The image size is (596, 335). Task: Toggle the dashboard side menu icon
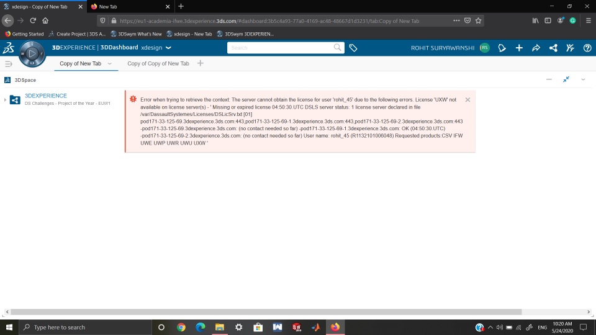(8, 64)
